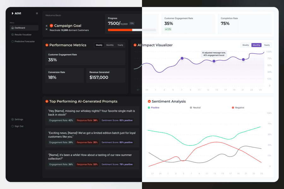Click the campaign progress bar
Screen dimensions: 284x189
132,30
